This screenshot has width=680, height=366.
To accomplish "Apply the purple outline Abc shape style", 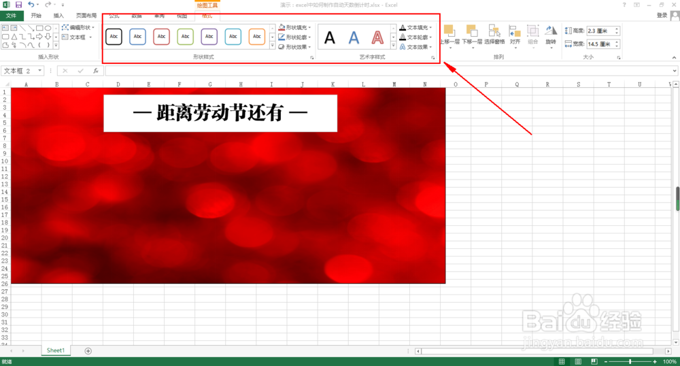I will (x=209, y=37).
